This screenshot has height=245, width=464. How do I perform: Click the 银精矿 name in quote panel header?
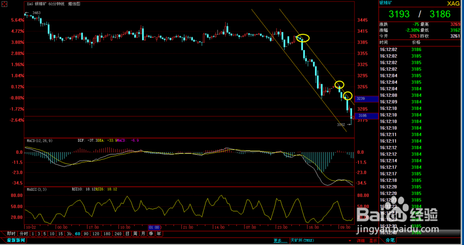point(387,3)
